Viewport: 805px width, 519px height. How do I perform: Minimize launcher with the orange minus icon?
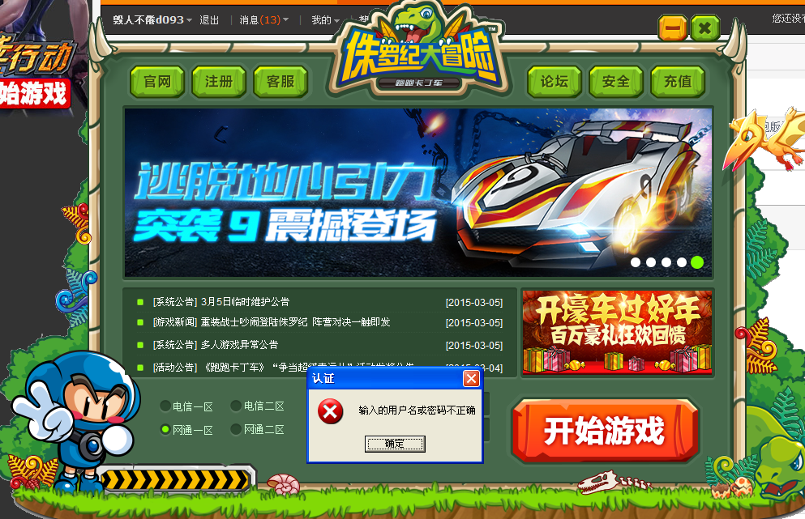pos(673,28)
